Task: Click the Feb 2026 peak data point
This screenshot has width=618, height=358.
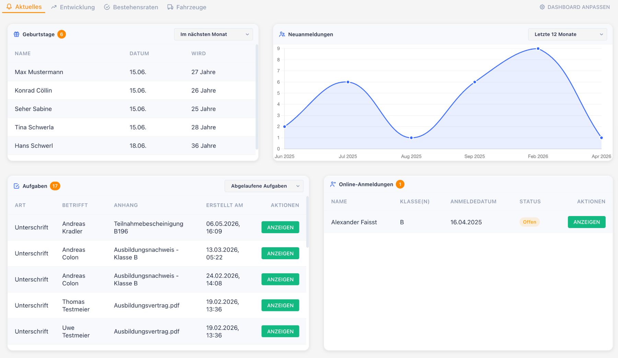Action: point(538,49)
